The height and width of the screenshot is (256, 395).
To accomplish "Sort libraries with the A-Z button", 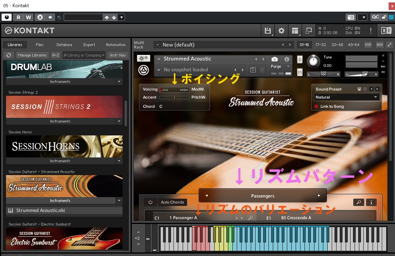I will coord(55,55).
